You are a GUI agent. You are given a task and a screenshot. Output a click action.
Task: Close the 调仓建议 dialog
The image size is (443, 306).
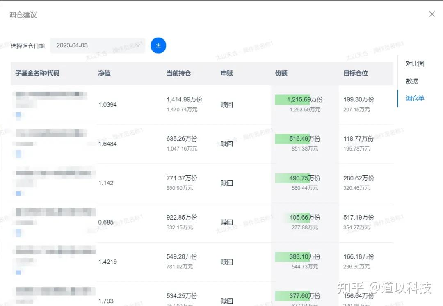pyautogui.click(x=432, y=14)
